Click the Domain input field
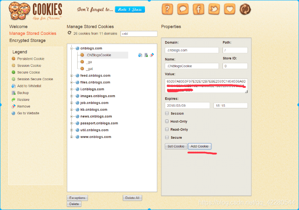 point(192,50)
